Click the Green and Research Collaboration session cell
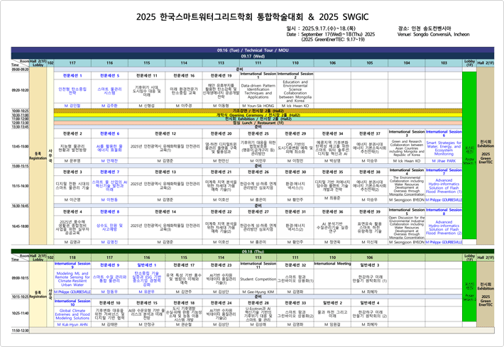 point(407,148)
